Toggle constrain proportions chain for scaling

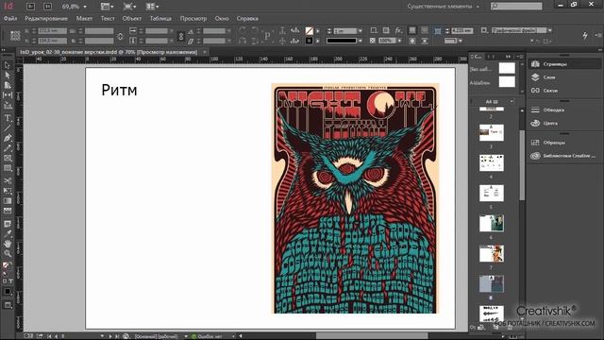pos(181,36)
